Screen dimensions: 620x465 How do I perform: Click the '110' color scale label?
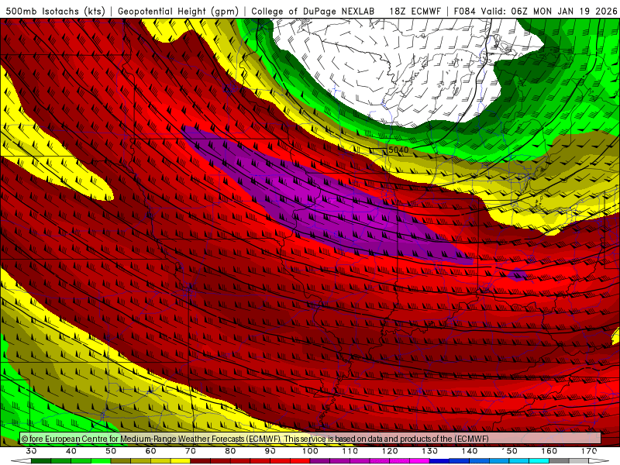tap(350, 451)
